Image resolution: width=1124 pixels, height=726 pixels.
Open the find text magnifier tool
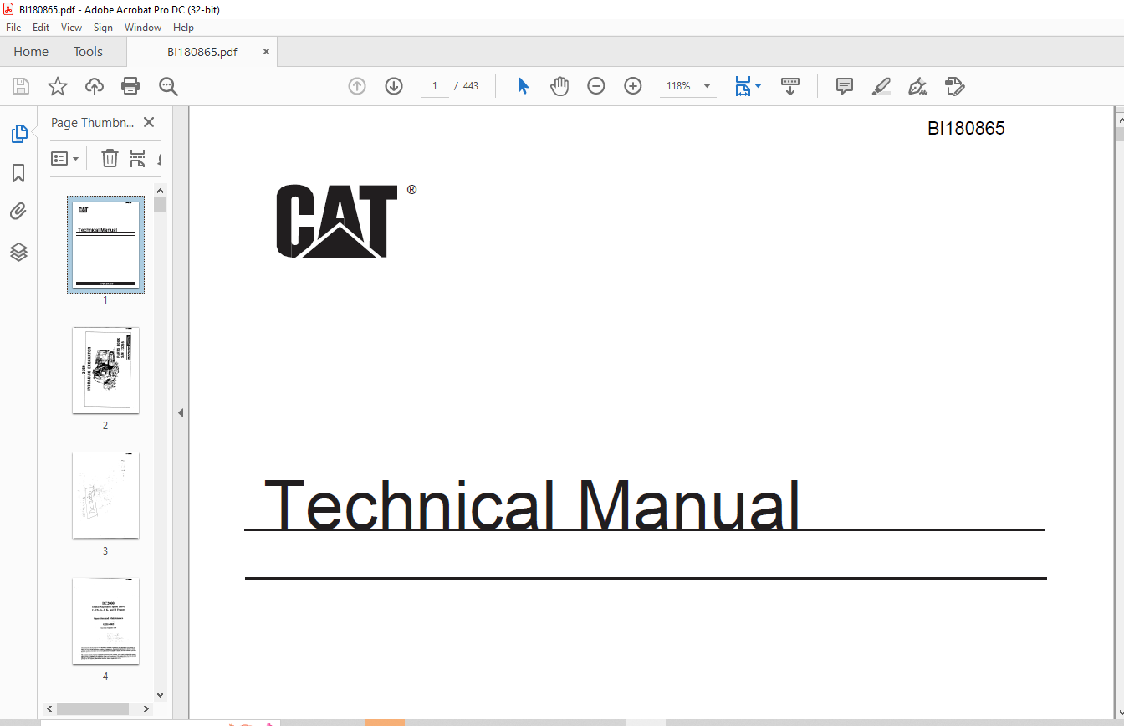(x=168, y=86)
